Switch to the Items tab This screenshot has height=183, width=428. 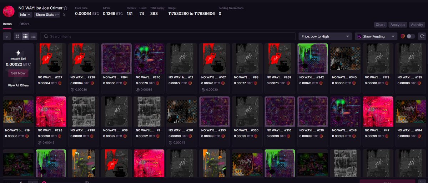(x=7, y=24)
